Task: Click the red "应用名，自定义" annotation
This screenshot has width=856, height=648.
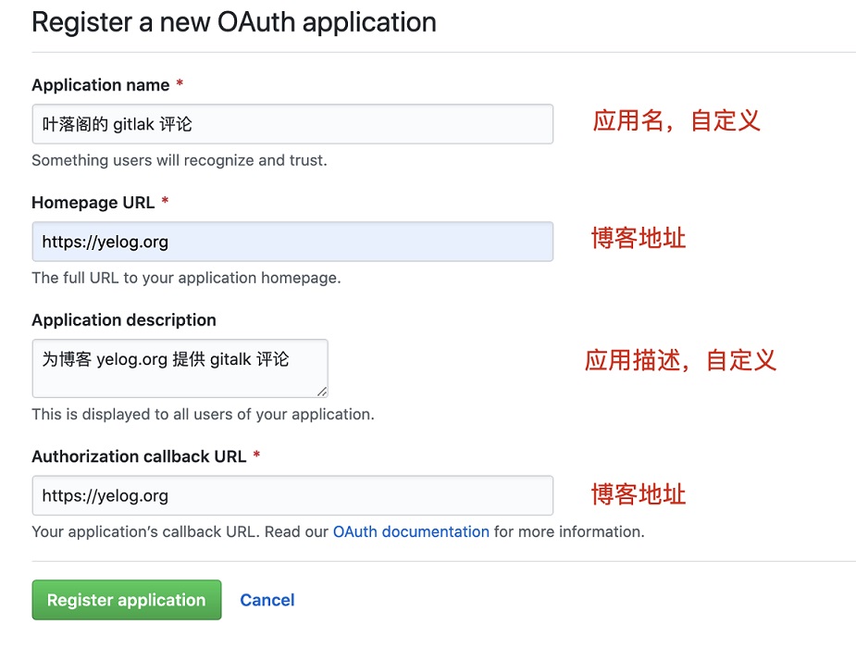Action: pyautogui.click(x=676, y=120)
